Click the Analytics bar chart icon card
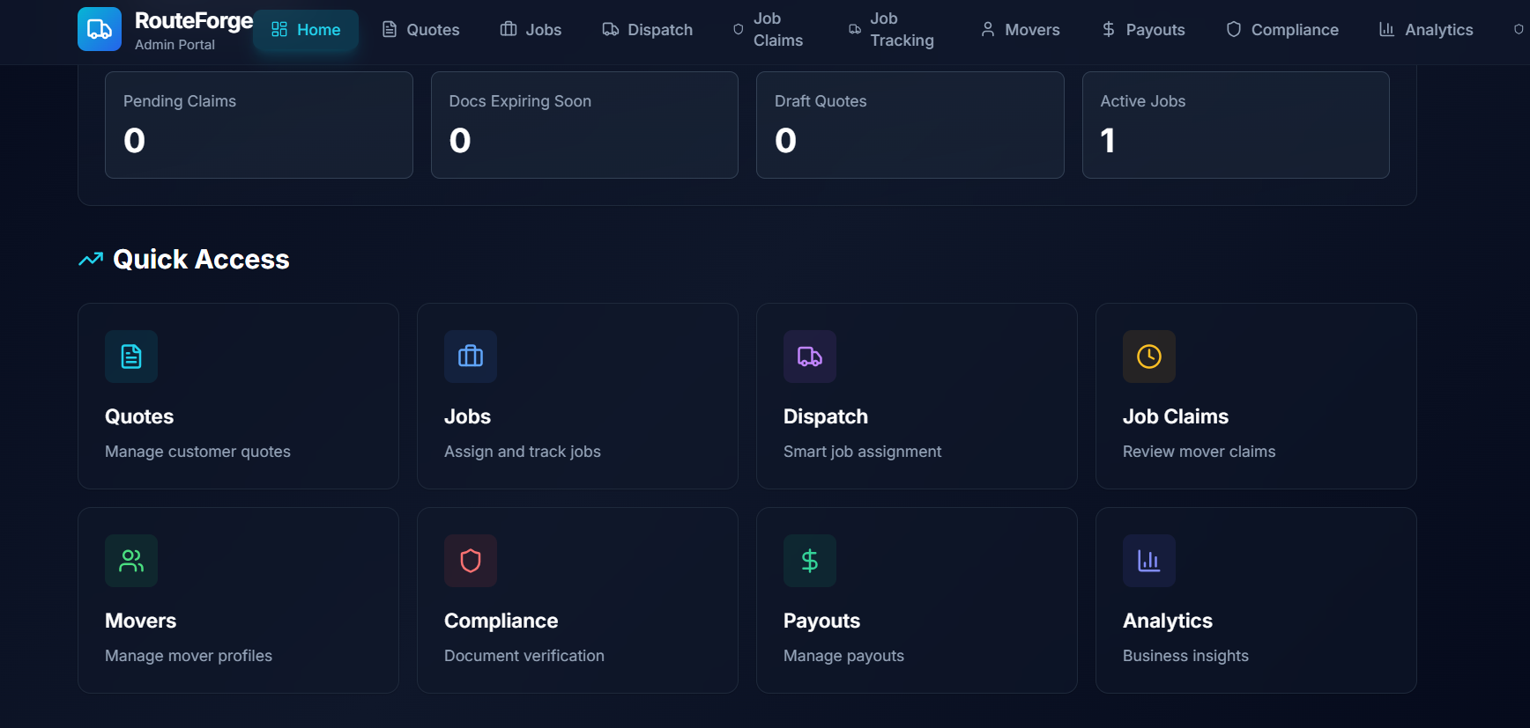 [1148, 561]
